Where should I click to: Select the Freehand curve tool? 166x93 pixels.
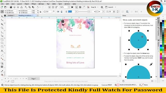(x=2, y=32)
